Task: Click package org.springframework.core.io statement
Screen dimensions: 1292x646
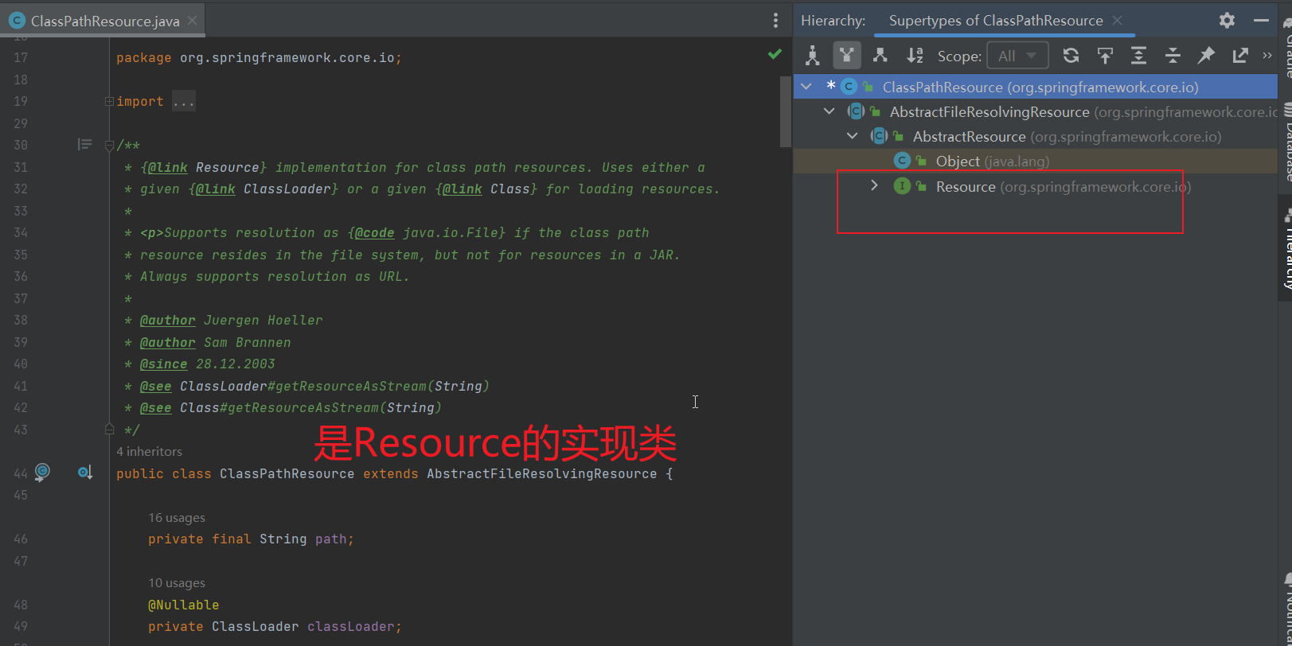Action: pos(259,57)
